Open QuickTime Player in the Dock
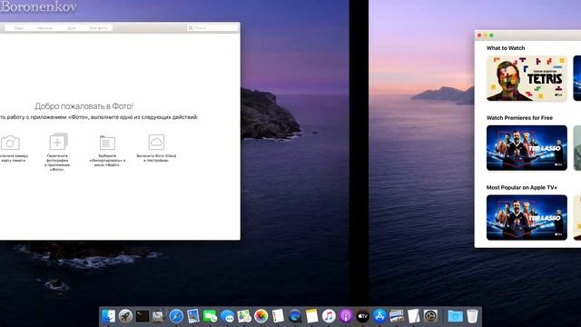The image size is (581, 327). coord(295,316)
